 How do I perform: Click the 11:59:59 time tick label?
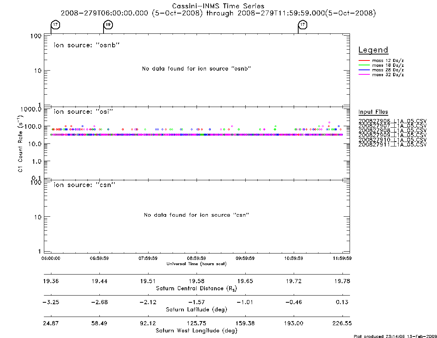[x=342, y=258]
